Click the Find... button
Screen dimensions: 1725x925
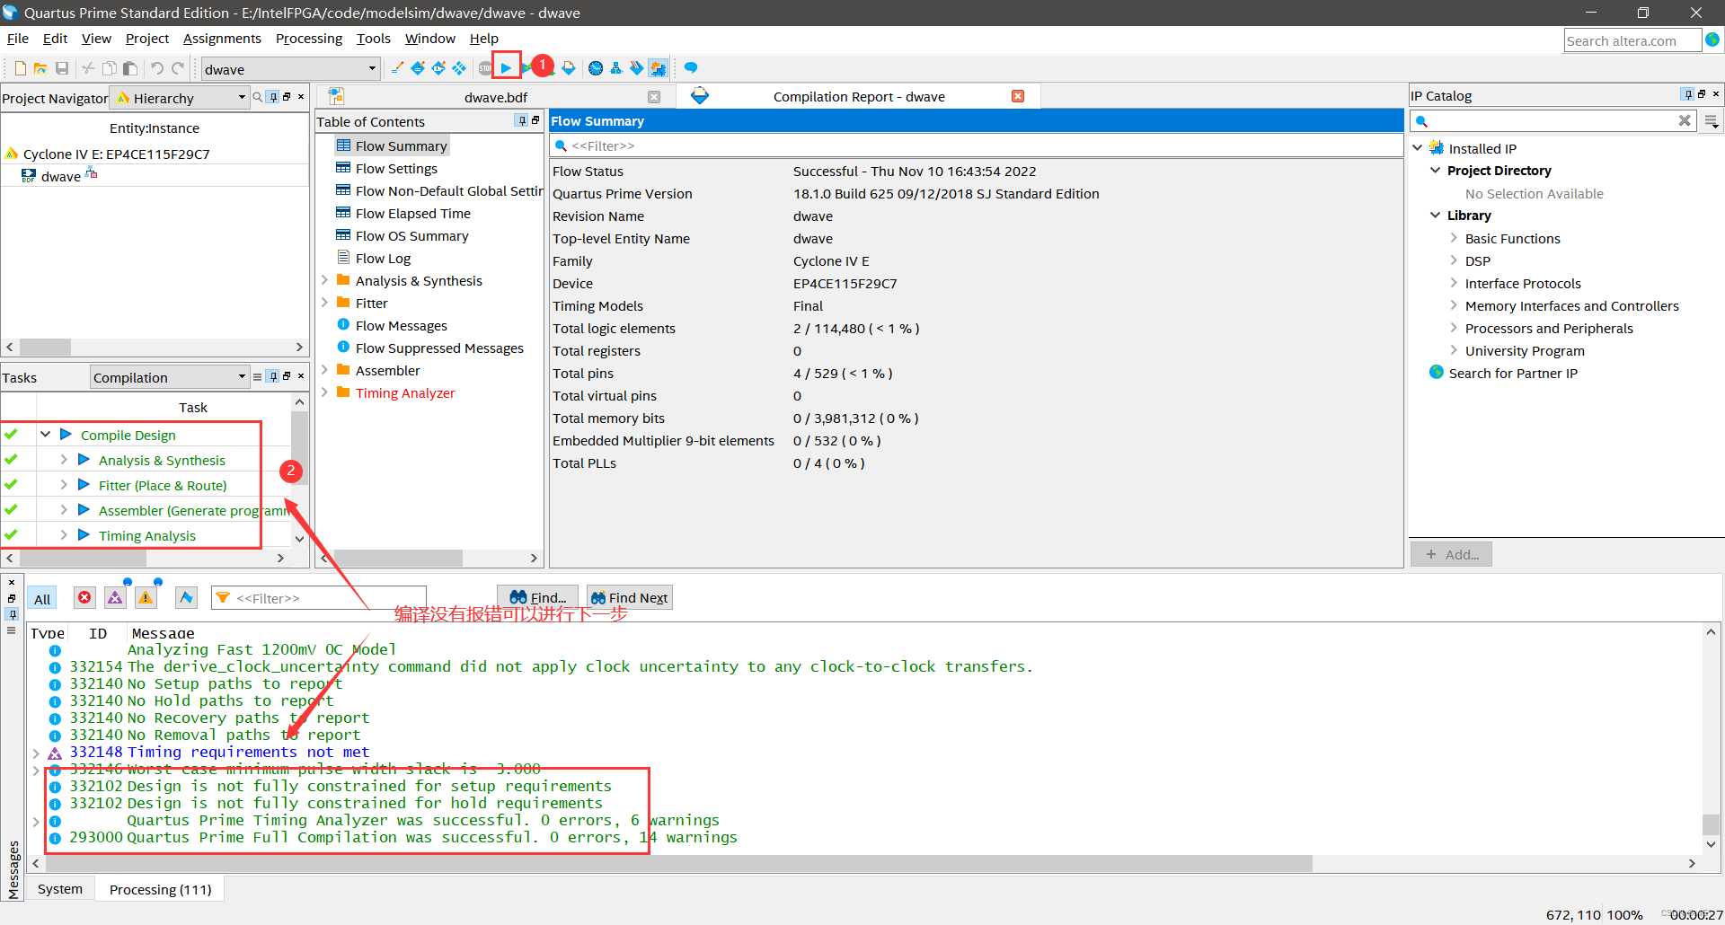[x=537, y=597]
